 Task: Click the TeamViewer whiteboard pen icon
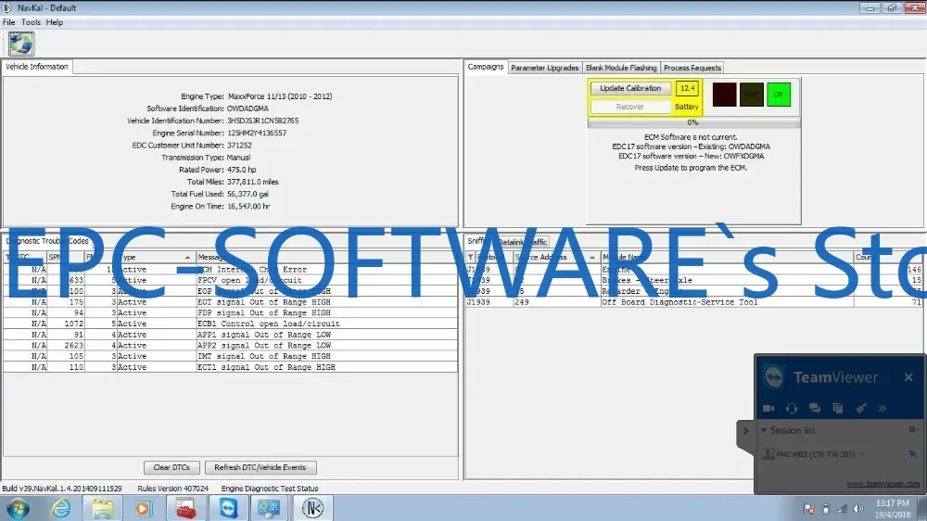click(861, 408)
